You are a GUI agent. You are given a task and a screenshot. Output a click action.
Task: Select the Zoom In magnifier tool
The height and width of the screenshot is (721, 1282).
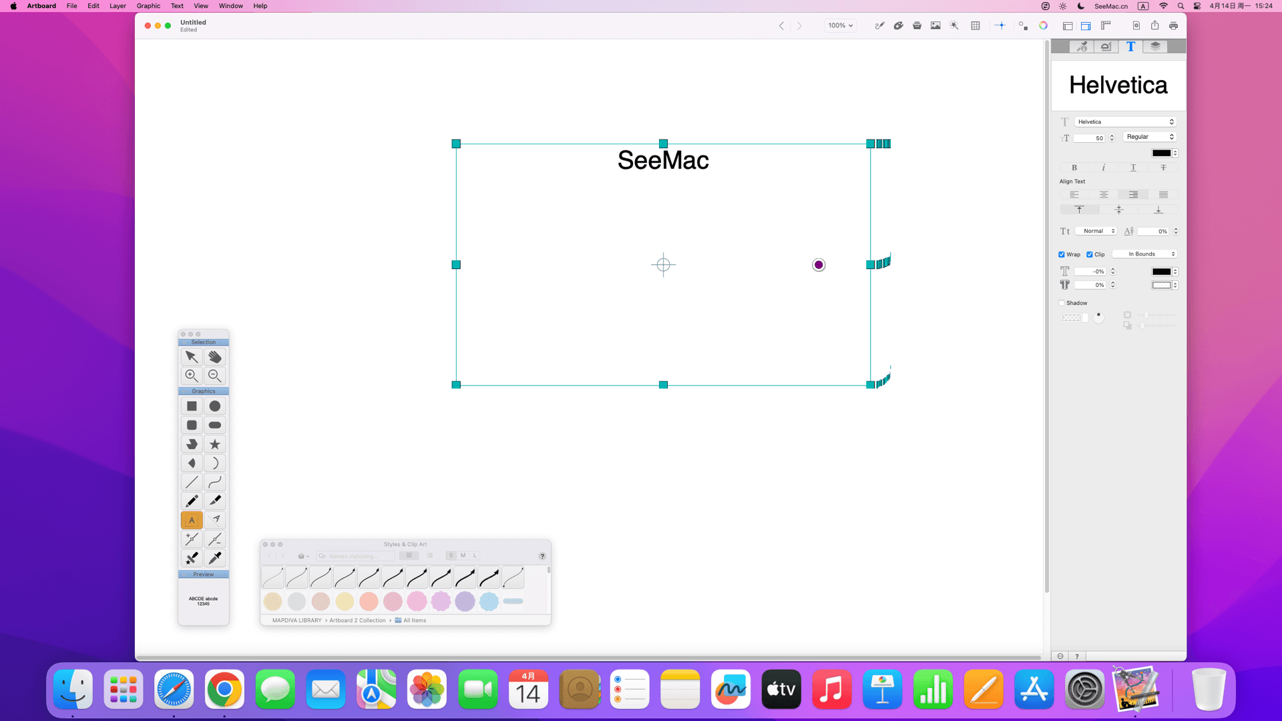tap(192, 376)
